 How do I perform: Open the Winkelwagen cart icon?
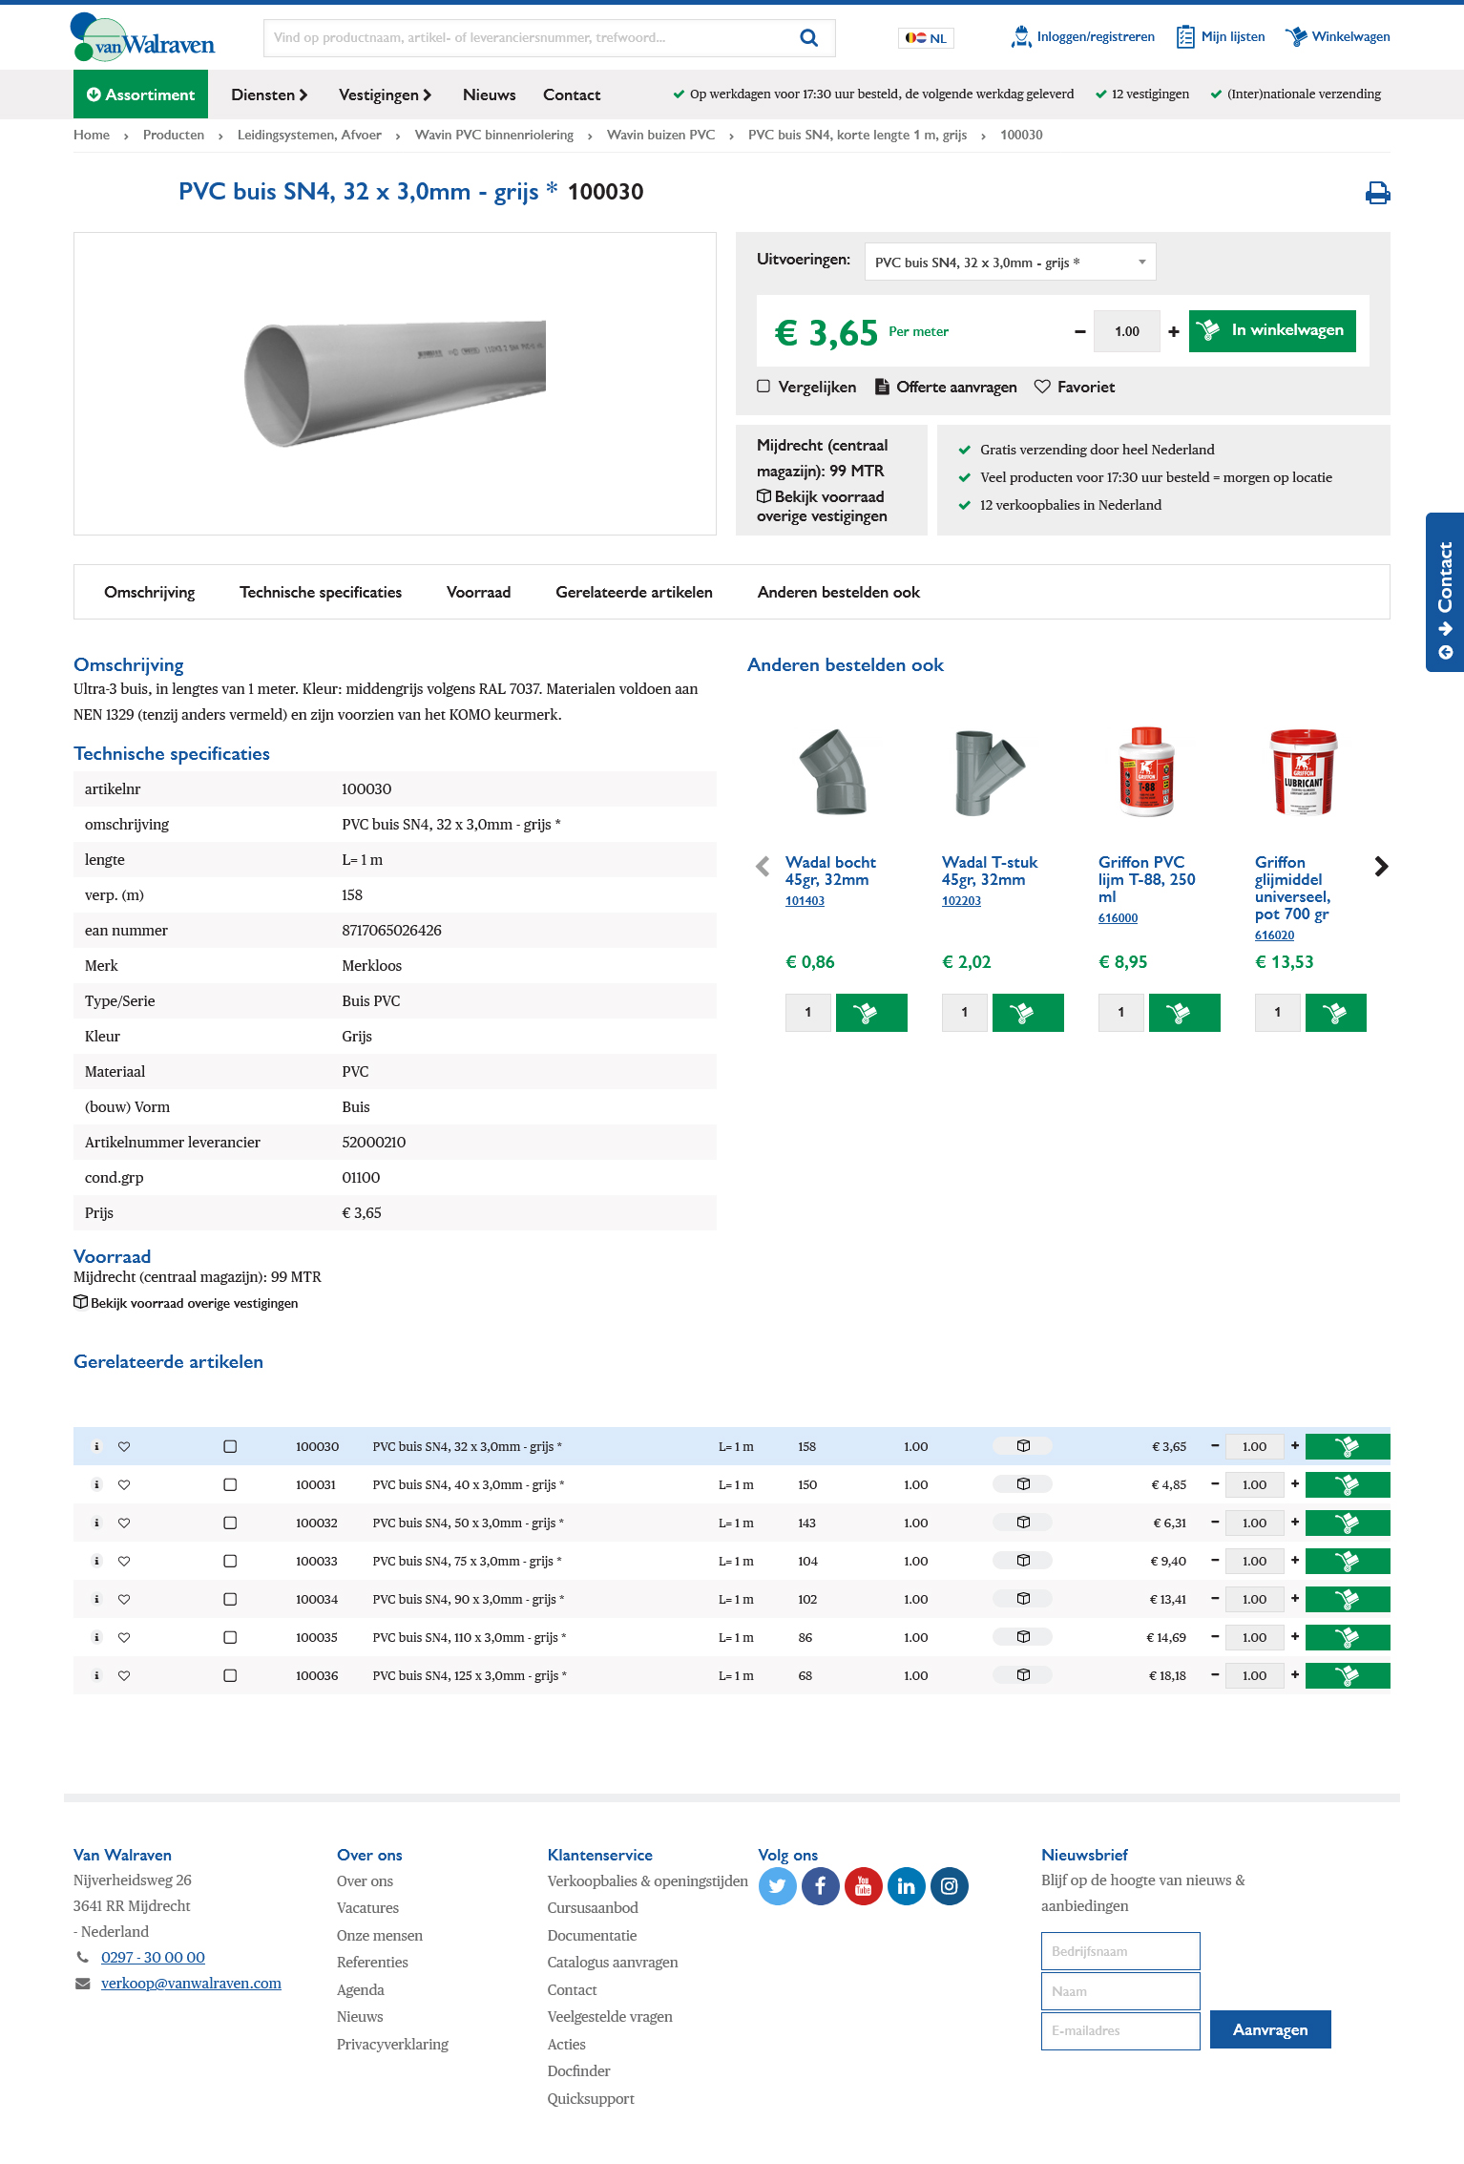pyautogui.click(x=1337, y=37)
